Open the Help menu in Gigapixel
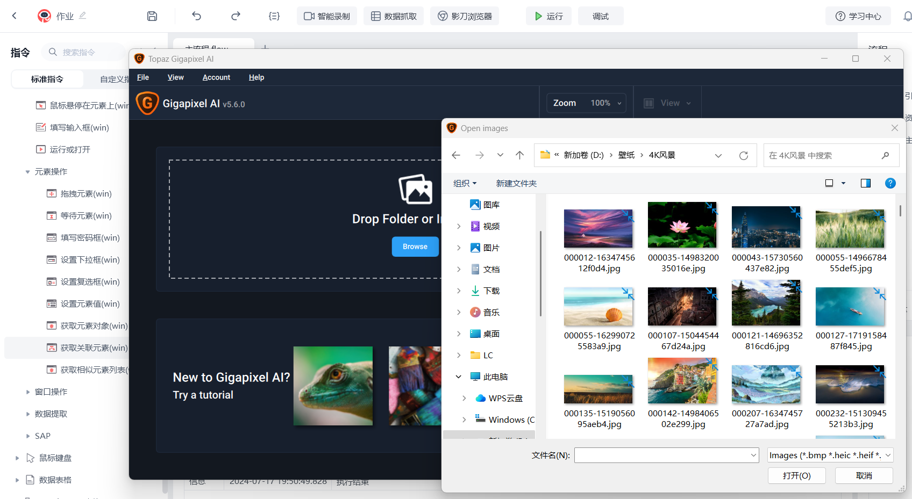912x499 pixels. pyautogui.click(x=256, y=77)
